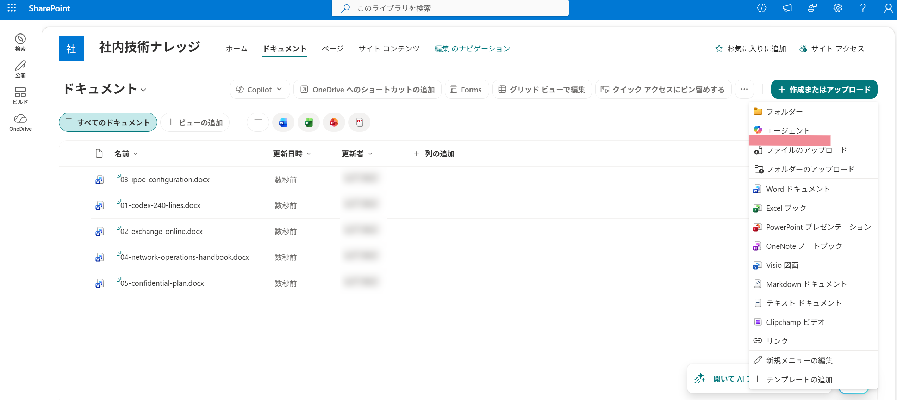Click the AI sparkle icon in bottom popup
The height and width of the screenshot is (400, 897).
click(x=700, y=379)
